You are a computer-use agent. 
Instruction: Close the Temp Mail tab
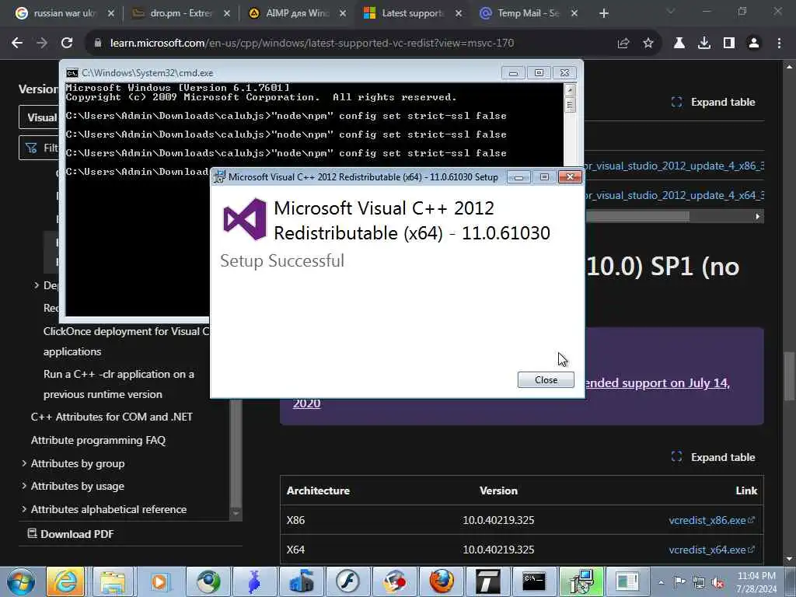(574, 13)
